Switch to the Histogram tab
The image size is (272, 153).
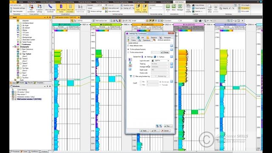166,37
